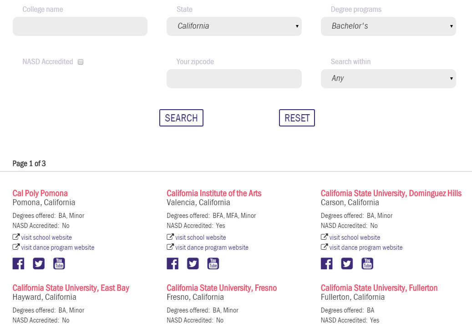The image size is (472, 328).
Task: Visit school website for California Institute of the Arts
Action: [200, 237]
